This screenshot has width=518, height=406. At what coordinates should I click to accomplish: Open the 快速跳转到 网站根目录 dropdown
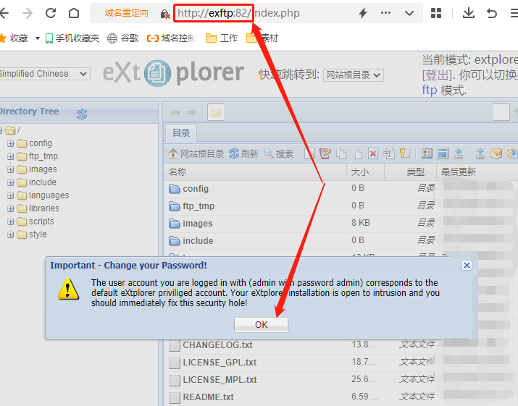353,75
